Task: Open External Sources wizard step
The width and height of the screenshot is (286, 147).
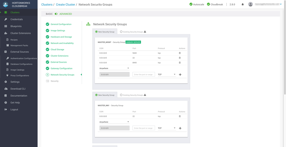Action: click(x=58, y=62)
